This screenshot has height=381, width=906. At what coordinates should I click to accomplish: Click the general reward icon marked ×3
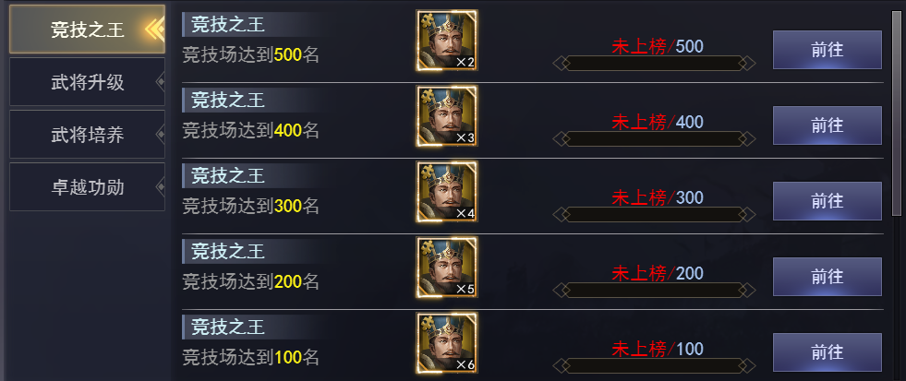point(447,116)
